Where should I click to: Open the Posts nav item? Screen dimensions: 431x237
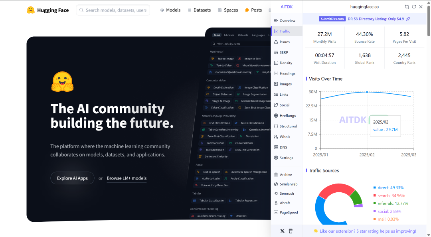[x=253, y=10]
